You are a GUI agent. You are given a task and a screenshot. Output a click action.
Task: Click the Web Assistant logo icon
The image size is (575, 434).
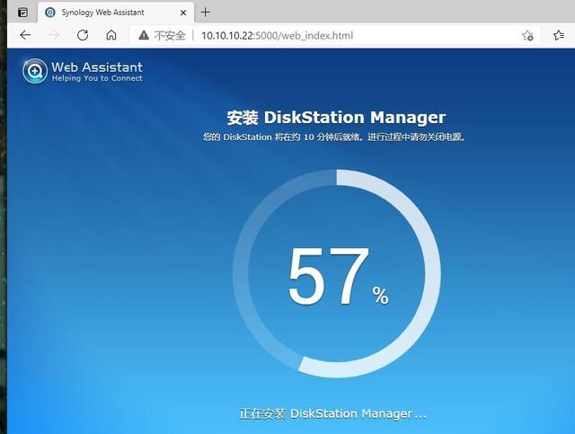point(35,71)
